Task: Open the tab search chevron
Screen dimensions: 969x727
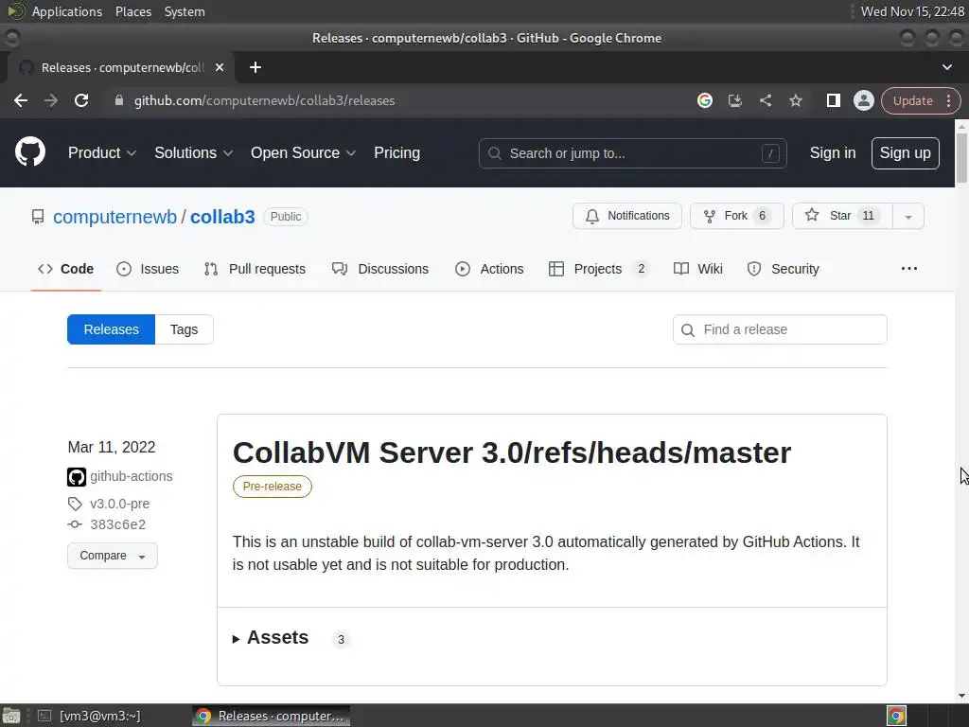Action: click(946, 67)
